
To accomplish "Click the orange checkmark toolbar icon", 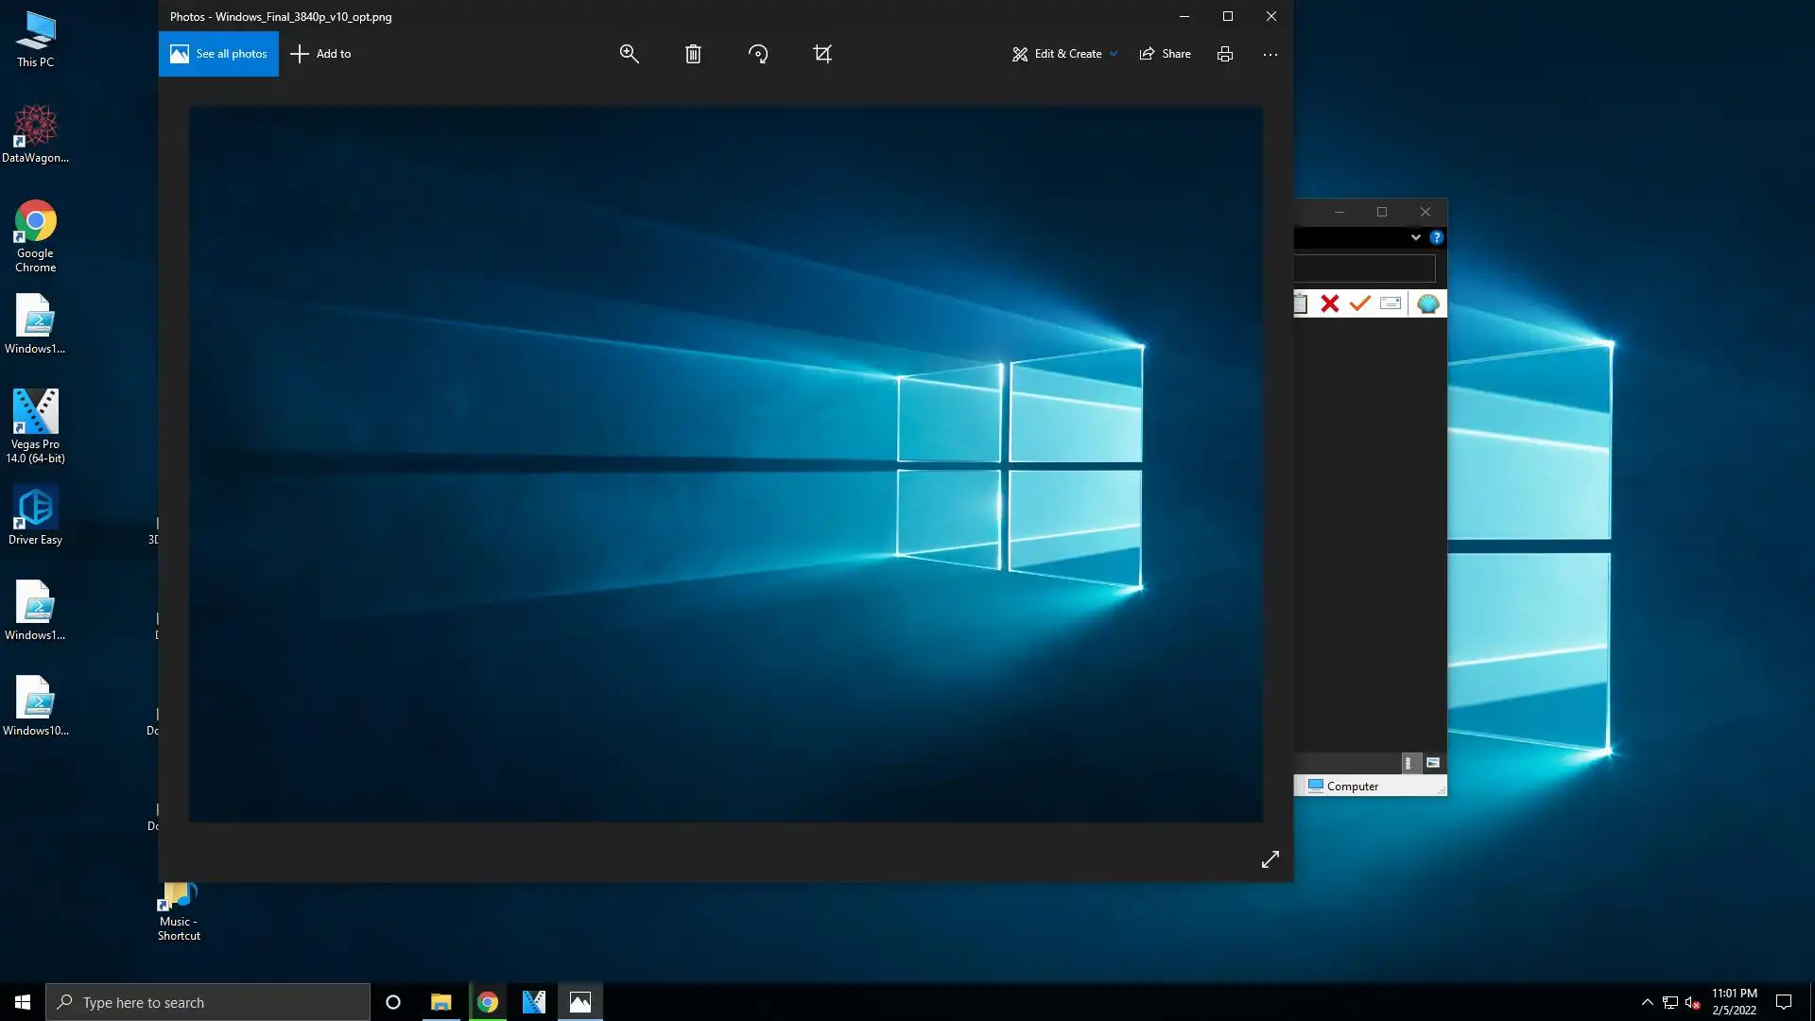I will coord(1360,303).
